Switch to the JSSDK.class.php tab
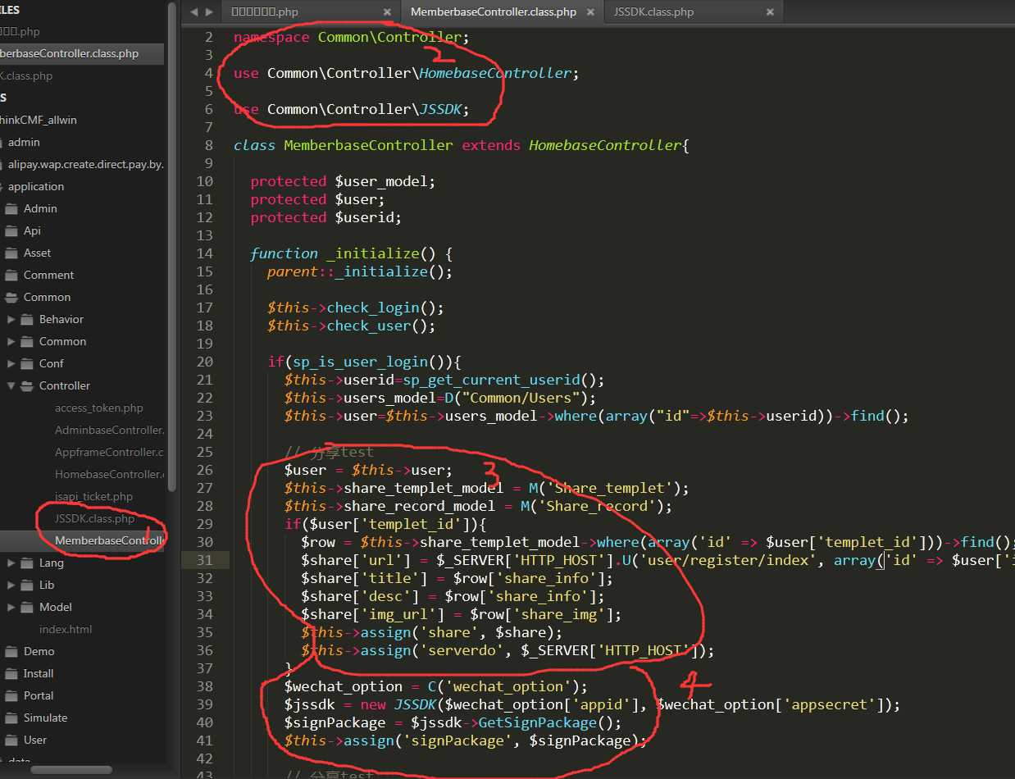Image resolution: width=1015 pixels, height=779 pixels. click(x=693, y=12)
